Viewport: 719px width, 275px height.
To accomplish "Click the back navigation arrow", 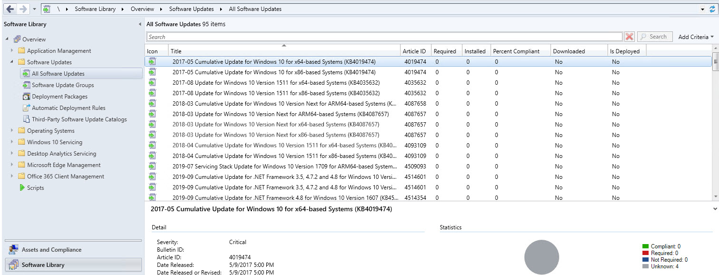I will point(10,9).
